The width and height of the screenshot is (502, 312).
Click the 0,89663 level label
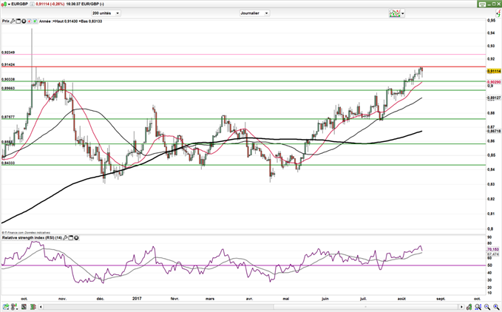click(x=8, y=88)
